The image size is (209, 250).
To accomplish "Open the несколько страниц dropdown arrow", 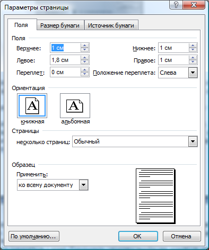I will click(193, 141).
